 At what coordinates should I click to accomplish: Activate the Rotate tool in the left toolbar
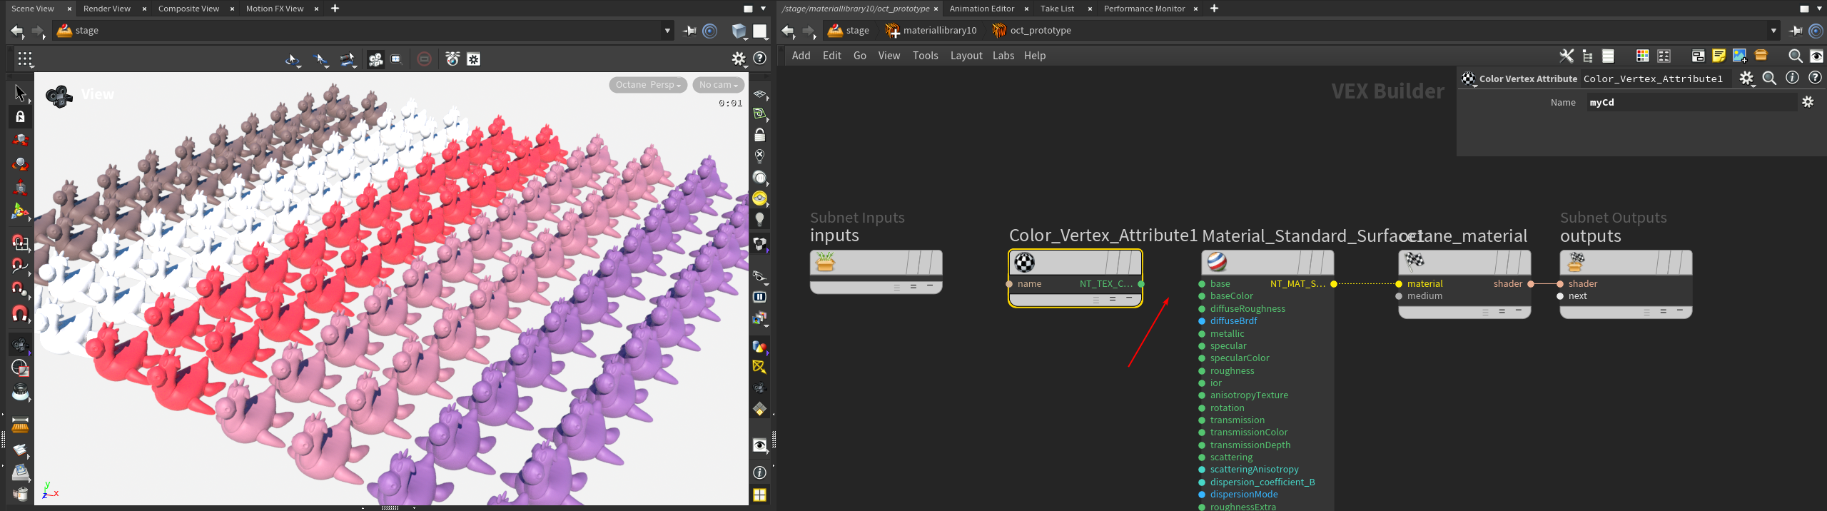point(20,164)
